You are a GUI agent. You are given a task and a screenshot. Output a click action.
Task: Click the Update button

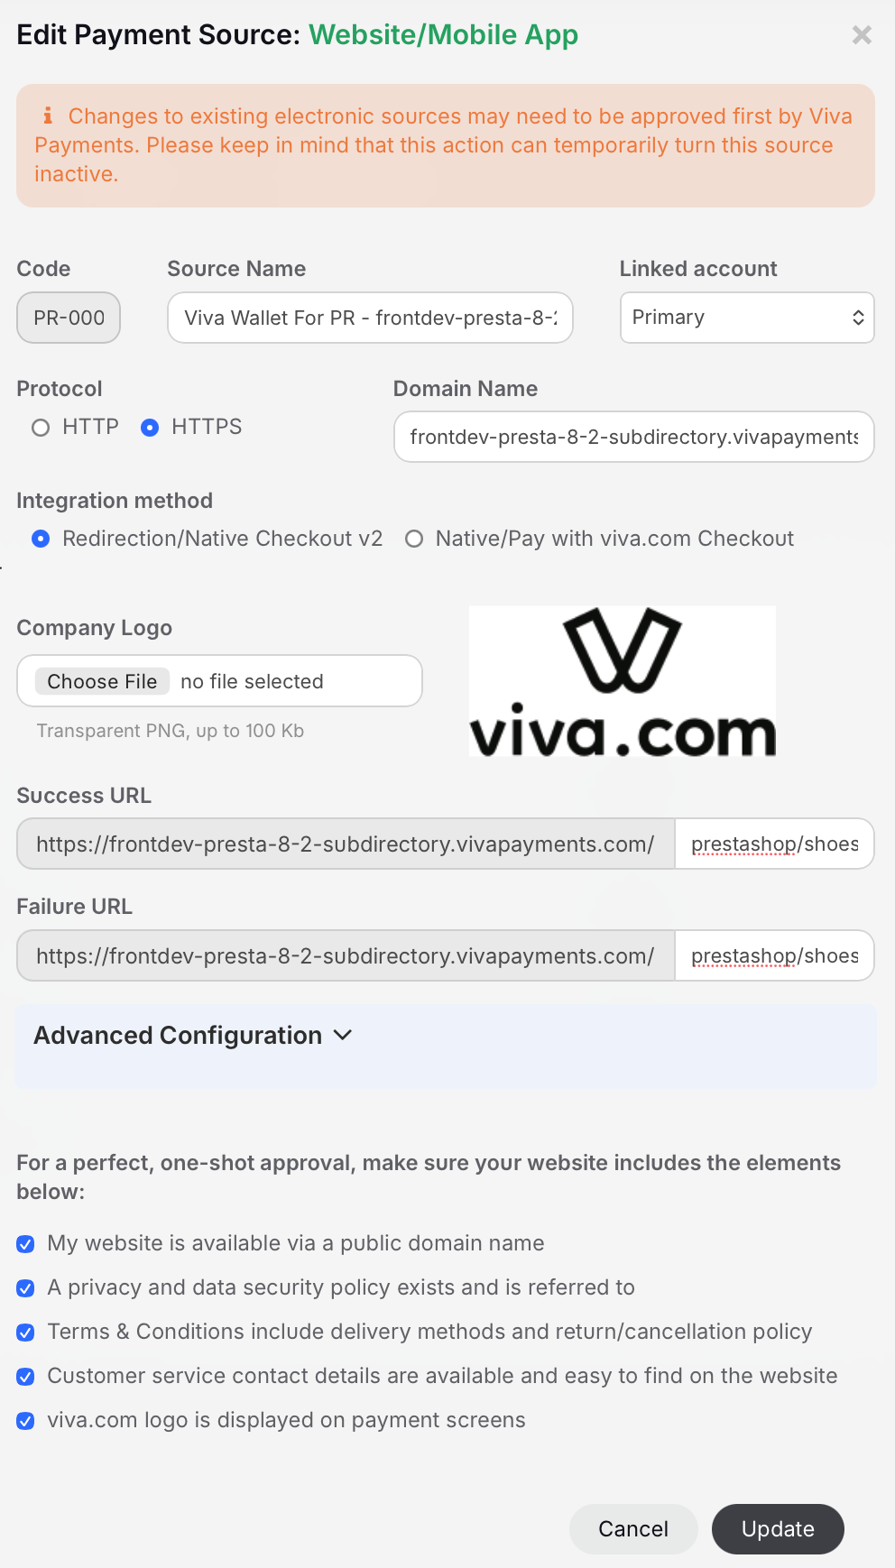tap(778, 1529)
